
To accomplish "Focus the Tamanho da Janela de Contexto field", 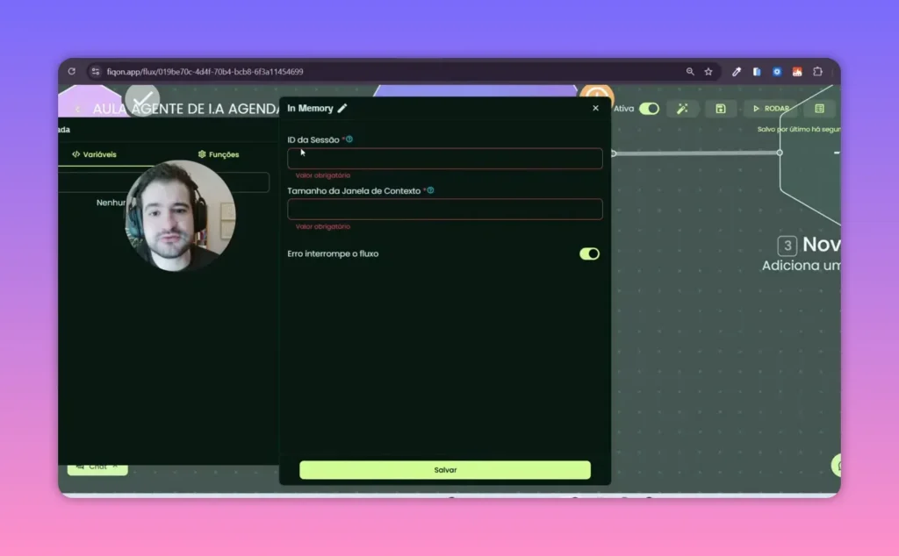I will click(444, 210).
